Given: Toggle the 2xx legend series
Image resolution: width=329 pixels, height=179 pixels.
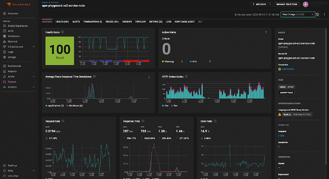Looking at the screenshot, I should (x=165, y=105).
